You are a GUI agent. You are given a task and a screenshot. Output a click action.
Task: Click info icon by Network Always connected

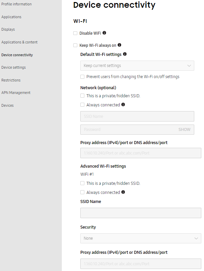123,105
